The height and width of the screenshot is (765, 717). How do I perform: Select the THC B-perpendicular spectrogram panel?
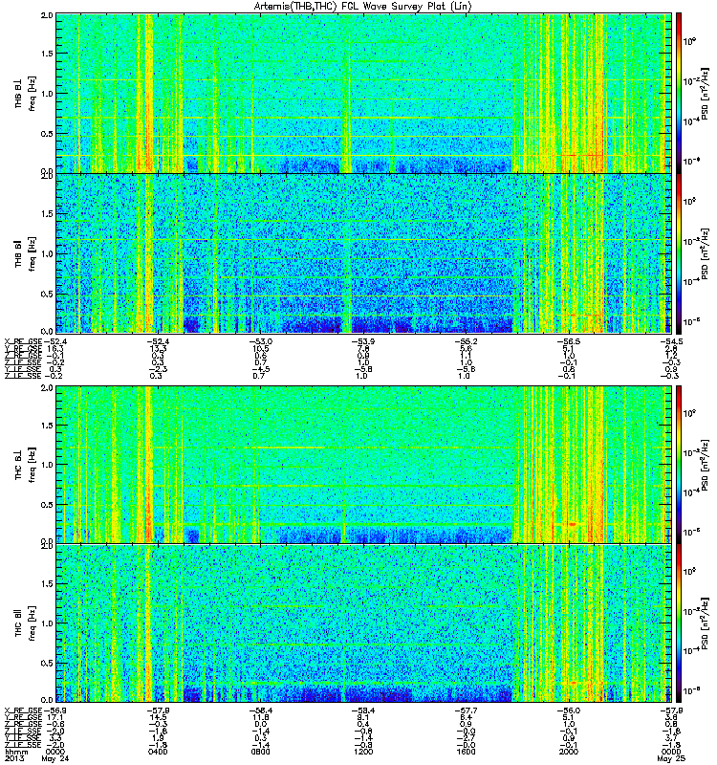(x=364, y=464)
